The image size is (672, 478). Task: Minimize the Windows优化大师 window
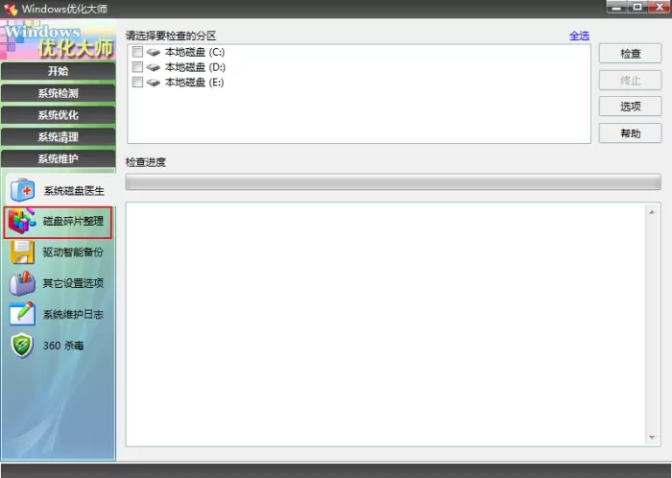pos(616,7)
